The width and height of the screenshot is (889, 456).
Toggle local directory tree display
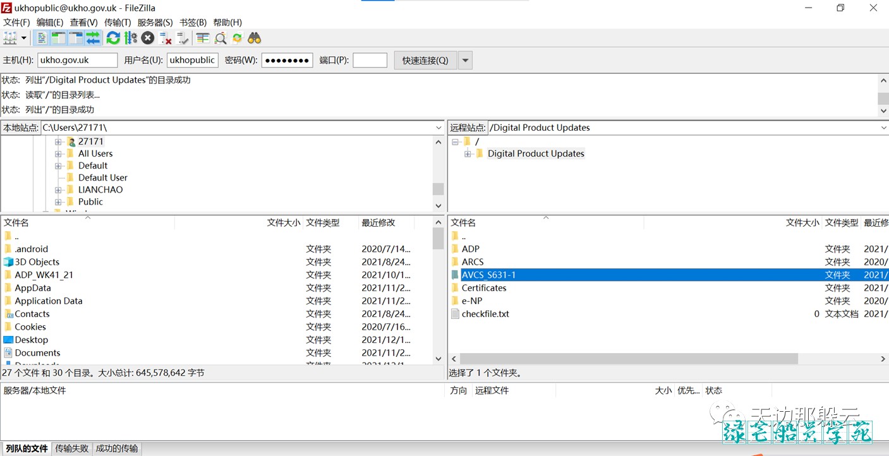click(58, 39)
